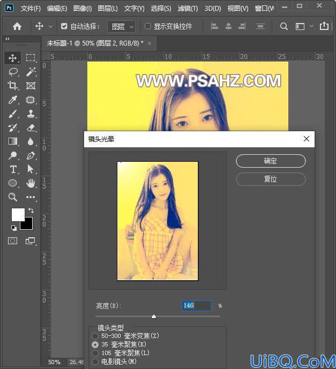Choose 50-300 毫米变焦 lens type
The width and height of the screenshot is (336, 369).
point(95,336)
